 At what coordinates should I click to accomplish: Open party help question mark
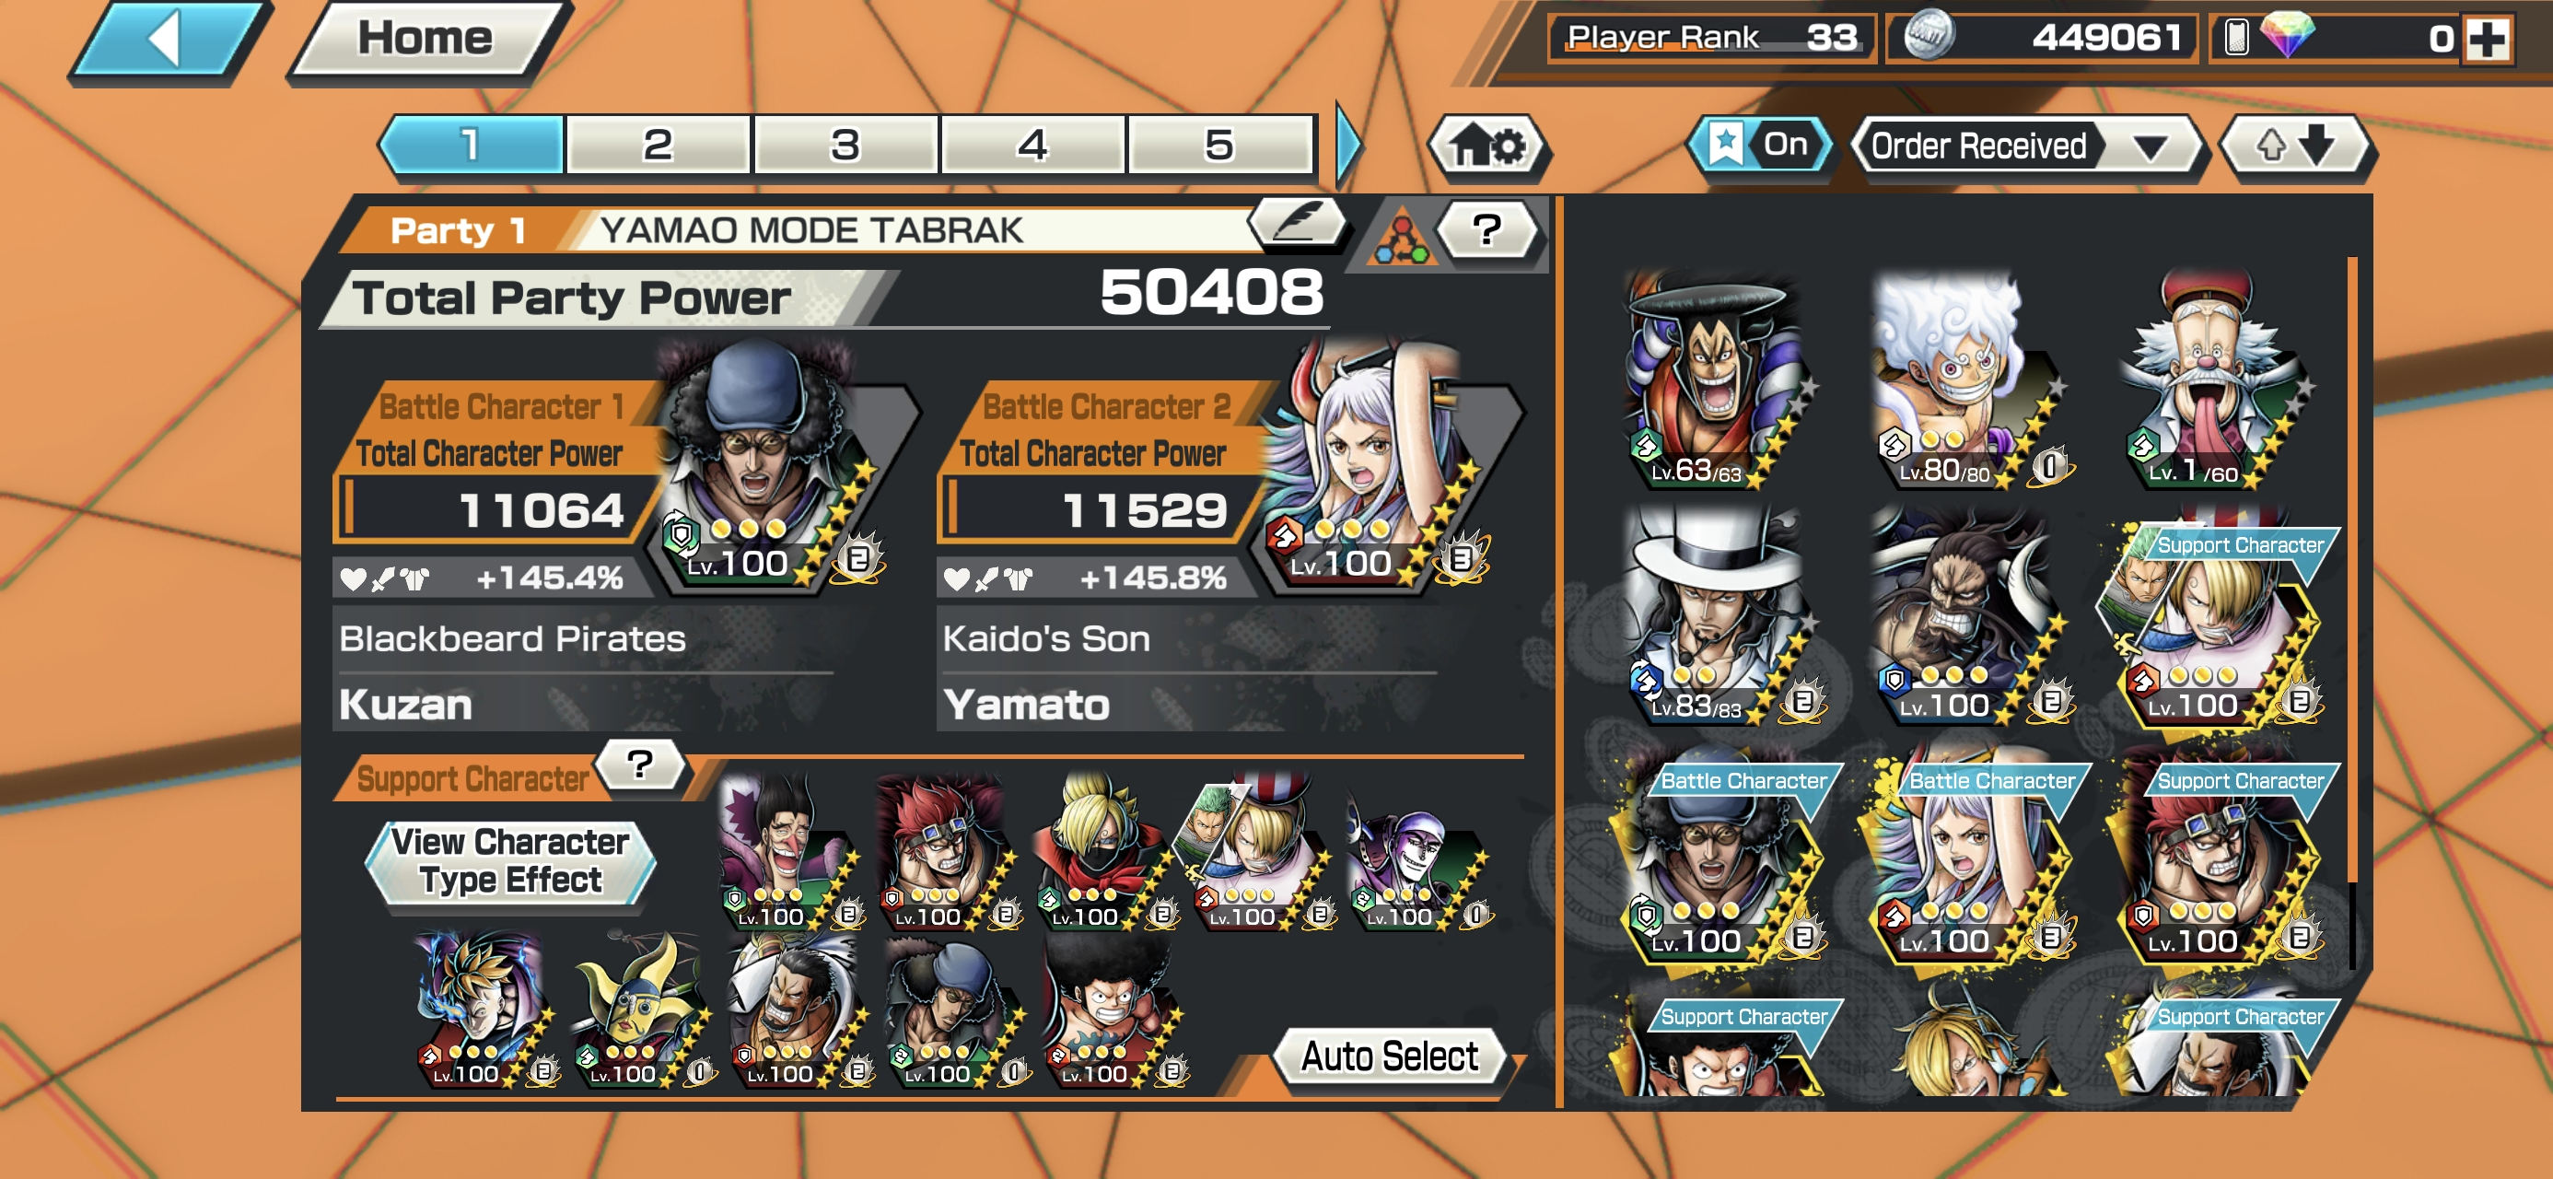click(x=1486, y=230)
